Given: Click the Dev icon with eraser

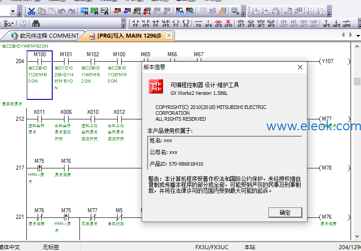Looking at the screenshot, I should (x=189, y=11).
